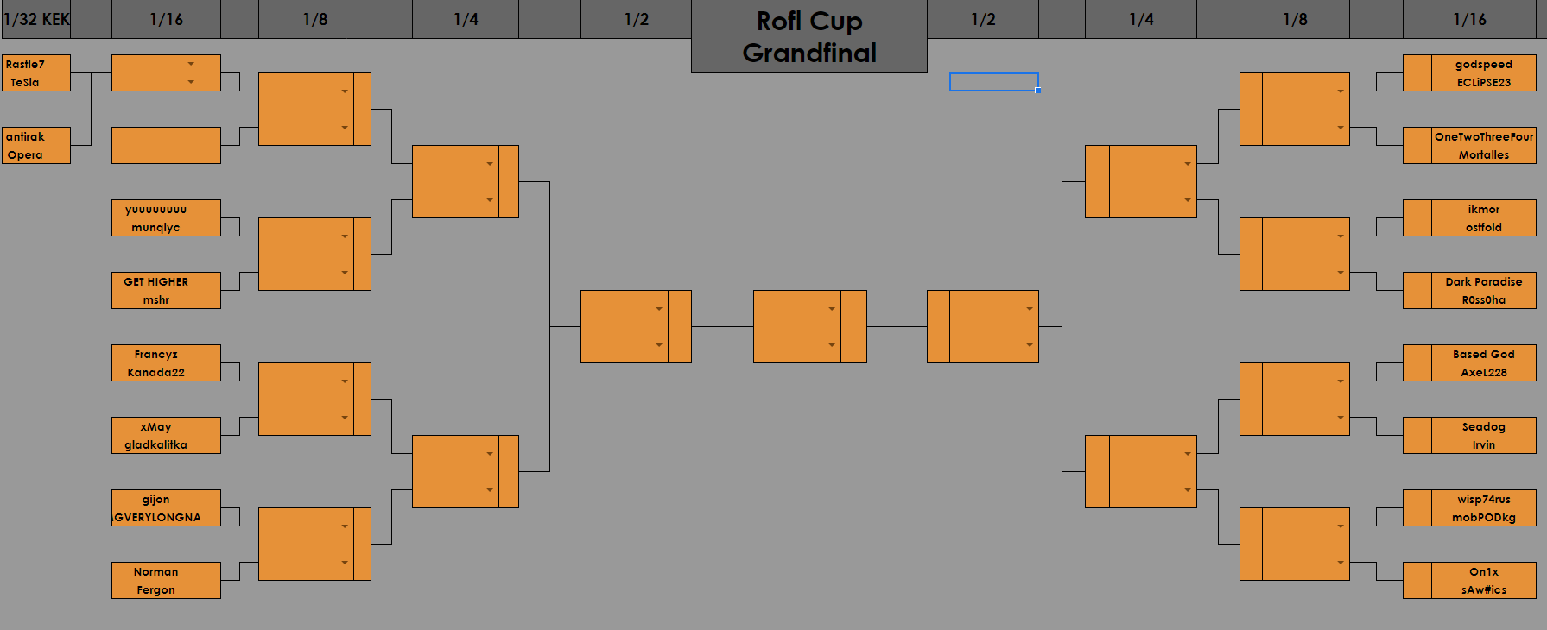Expand the top dropdown in the 1/8 box fed by wisp74rus
The height and width of the screenshot is (630, 1547).
[x=1341, y=526]
